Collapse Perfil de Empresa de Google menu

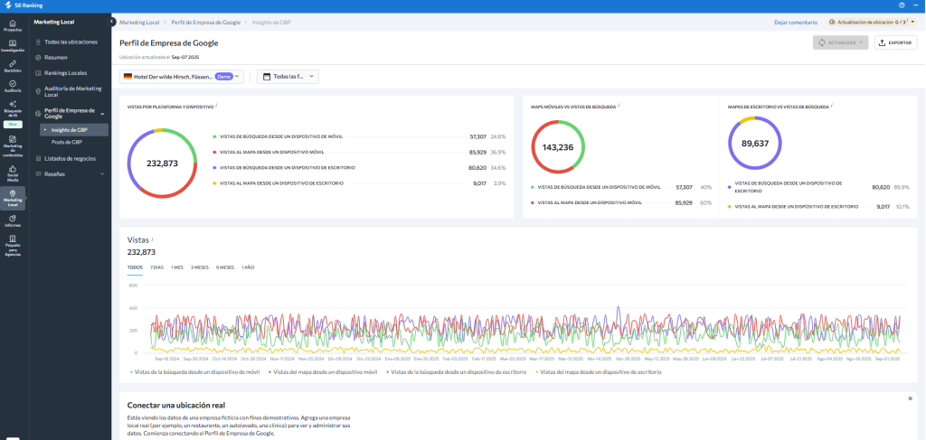point(103,113)
